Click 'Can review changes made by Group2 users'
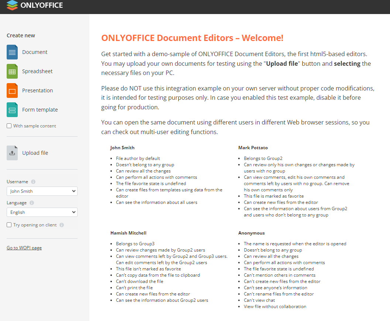The width and height of the screenshot is (390, 321). tap(160, 250)
